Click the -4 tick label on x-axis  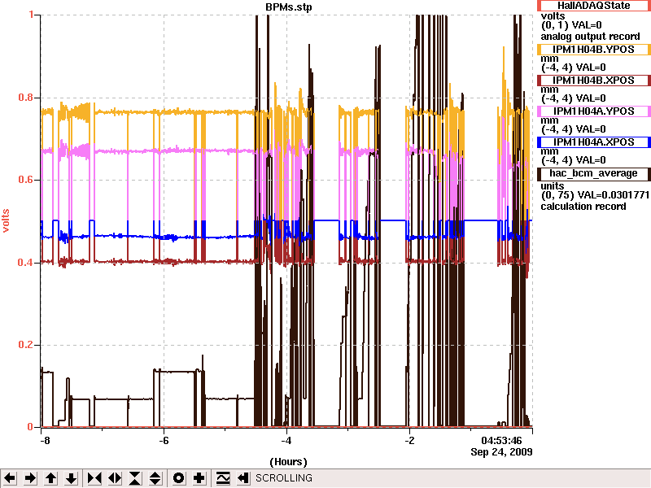click(x=286, y=440)
